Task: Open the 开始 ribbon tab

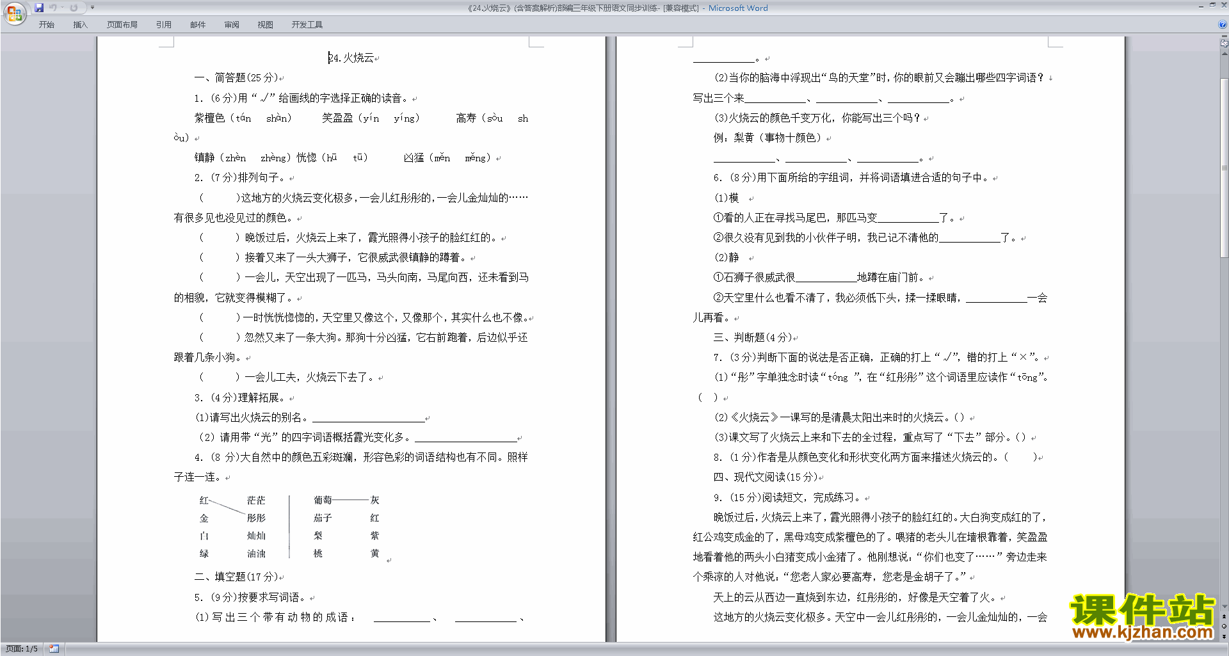Action: (46, 24)
